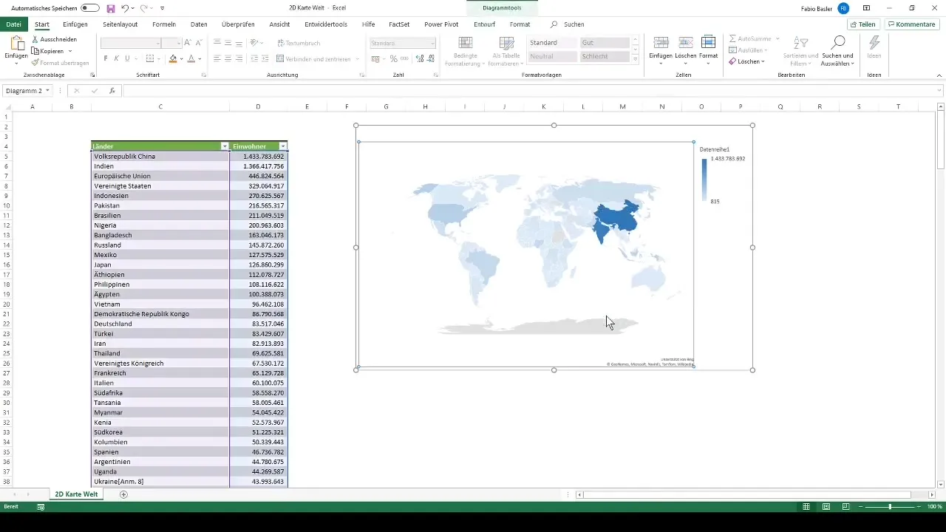Toggle italic K formatting

117,58
